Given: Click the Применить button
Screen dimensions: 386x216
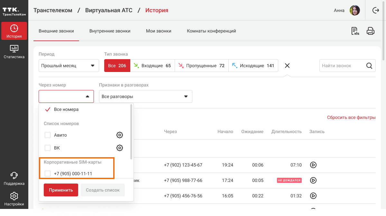Looking at the screenshot, I should click(x=61, y=190).
